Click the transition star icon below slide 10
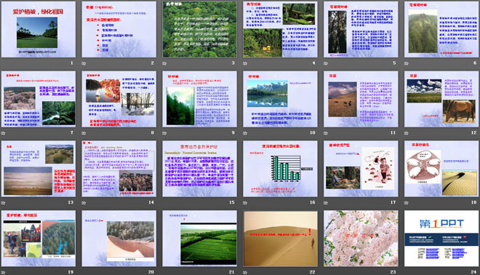 coord(245,133)
